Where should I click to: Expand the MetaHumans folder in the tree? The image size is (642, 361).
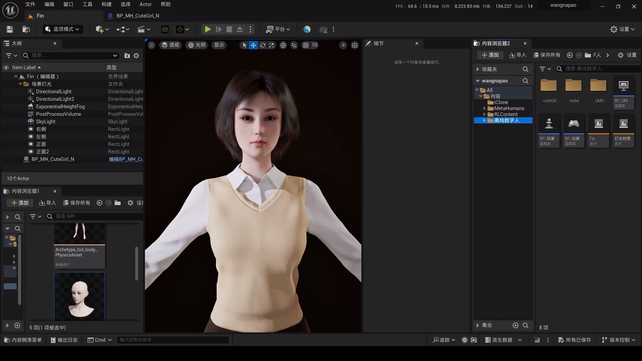click(x=484, y=108)
